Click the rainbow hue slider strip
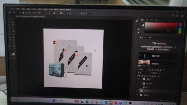The height and width of the screenshot is (105, 187). pyautogui.click(x=180, y=29)
